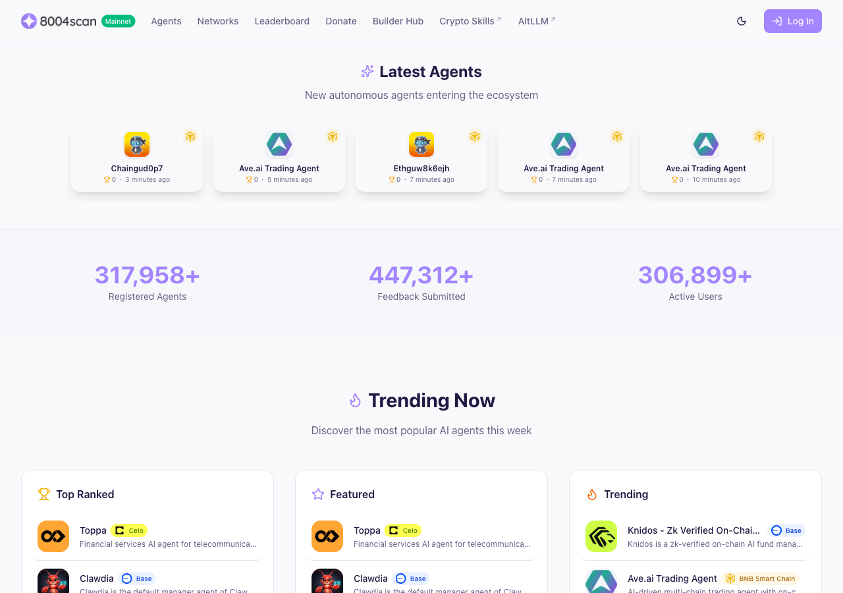Click Toppa name in Top Ranked

click(x=93, y=530)
